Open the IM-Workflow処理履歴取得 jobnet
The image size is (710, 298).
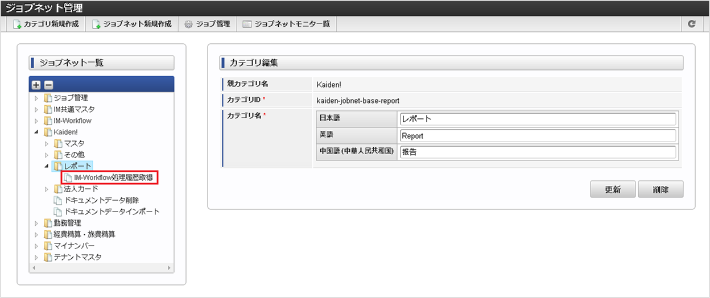point(113,178)
